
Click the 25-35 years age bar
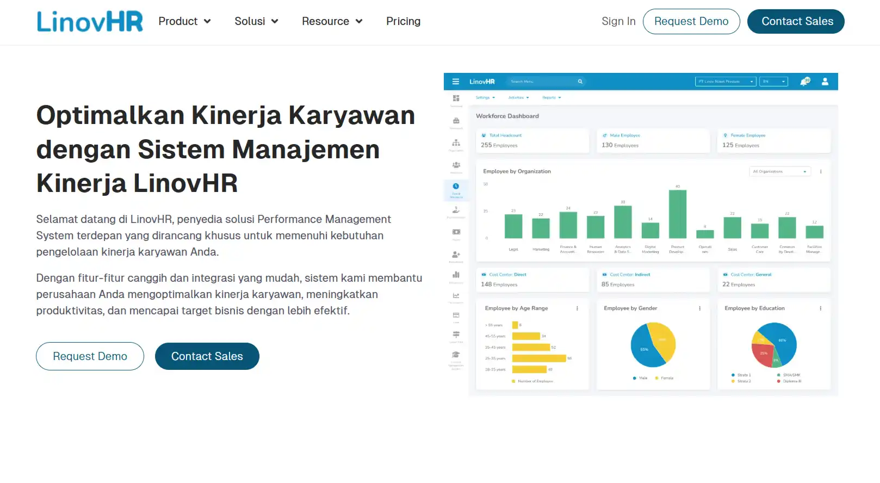point(539,358)
